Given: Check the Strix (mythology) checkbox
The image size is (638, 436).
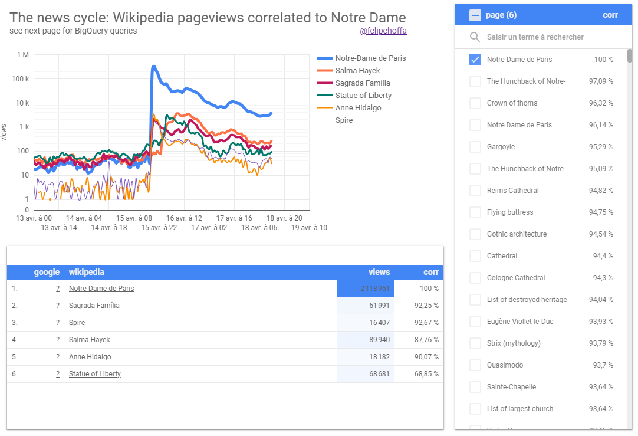Looking at the screenshot, I should tap(475, 343).
